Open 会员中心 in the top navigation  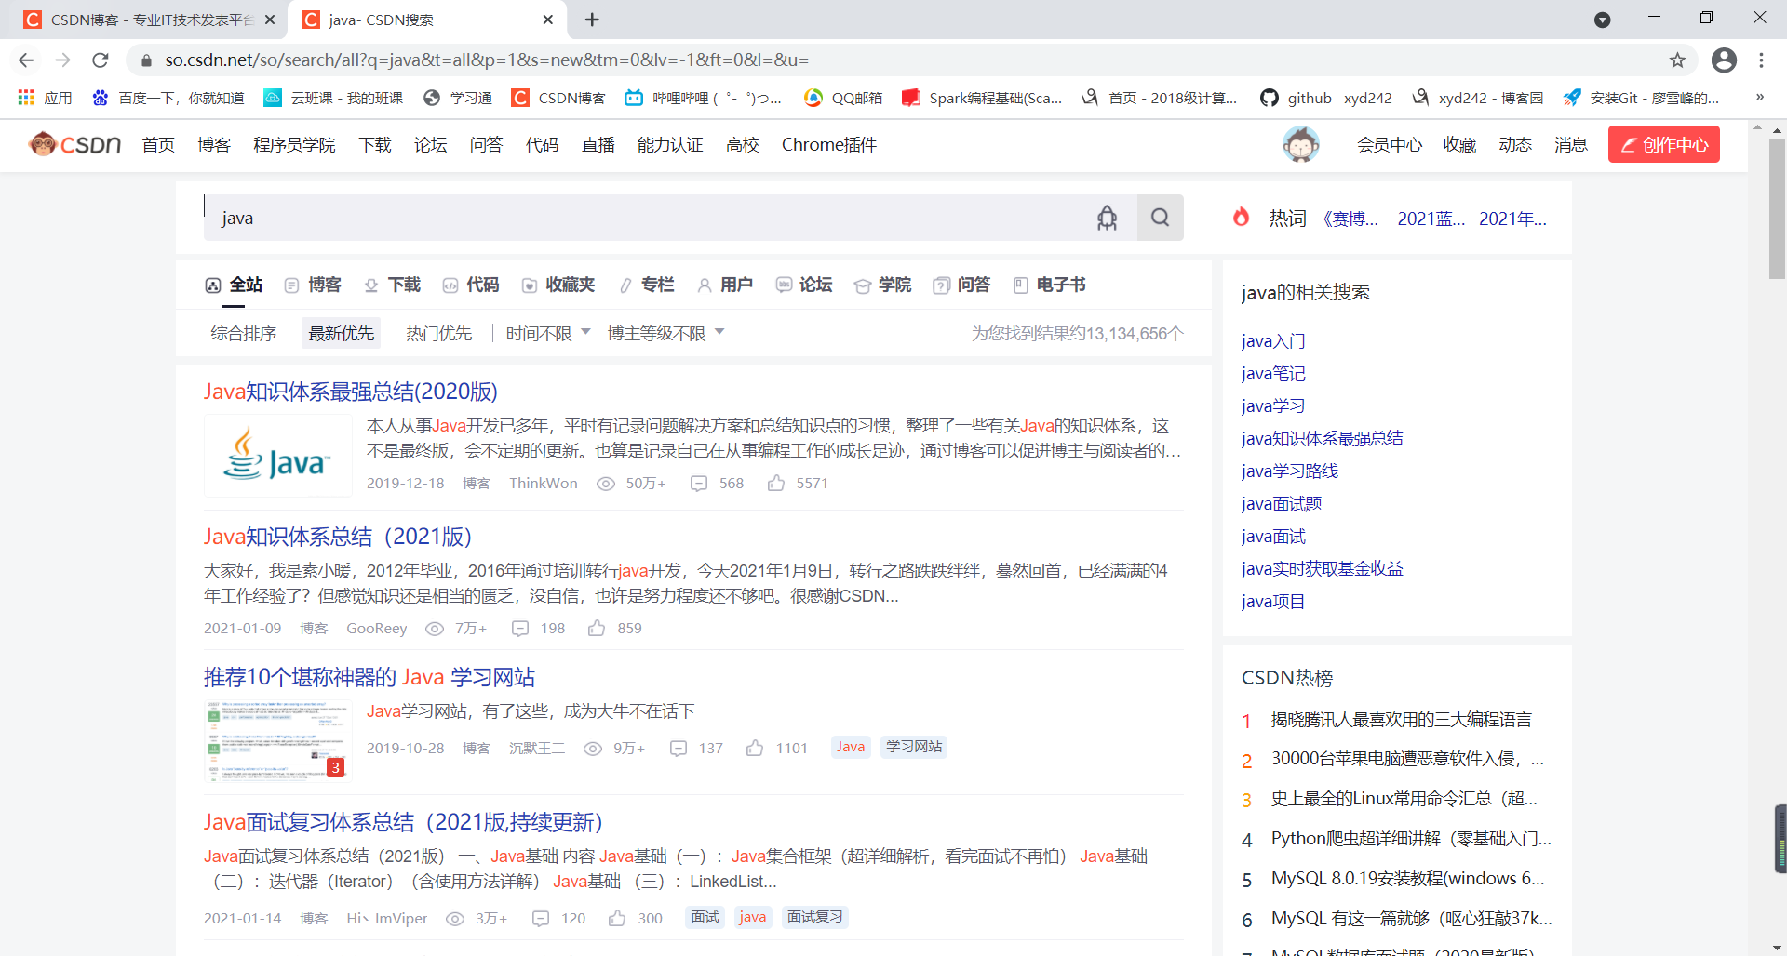pyautogui.click(x=1390, y=144)
